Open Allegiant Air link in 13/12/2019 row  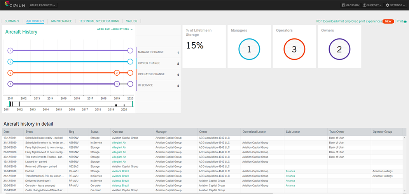tap(119, 162)
